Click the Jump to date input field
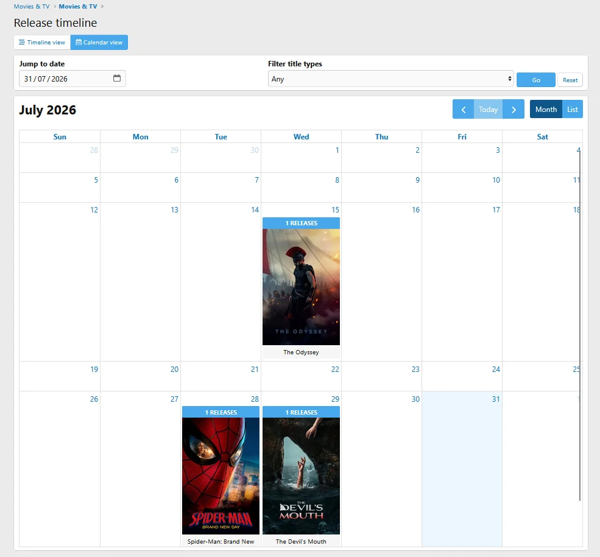Viewport: 600px width, 557px height. [72, 79]
